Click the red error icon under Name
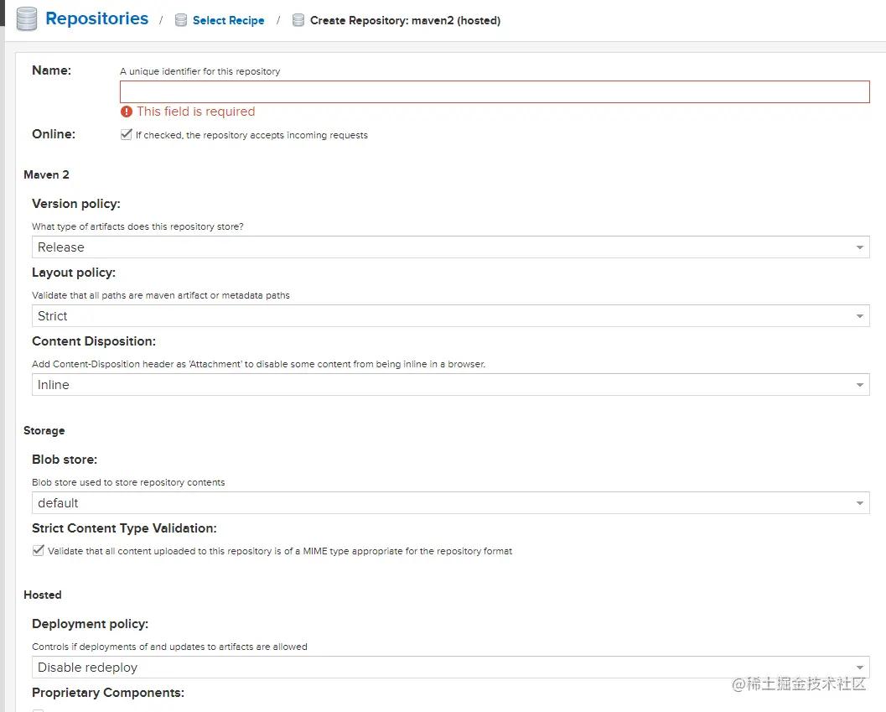 pos(127,112)
